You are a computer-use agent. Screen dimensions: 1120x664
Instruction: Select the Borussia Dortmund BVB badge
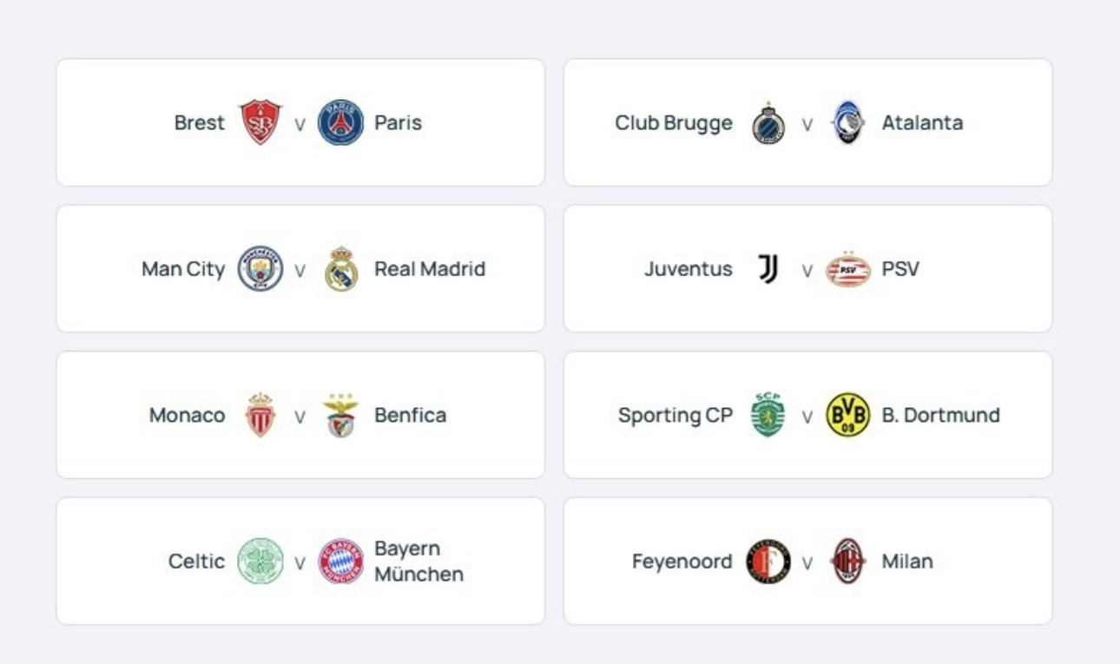tap(847, 415)
